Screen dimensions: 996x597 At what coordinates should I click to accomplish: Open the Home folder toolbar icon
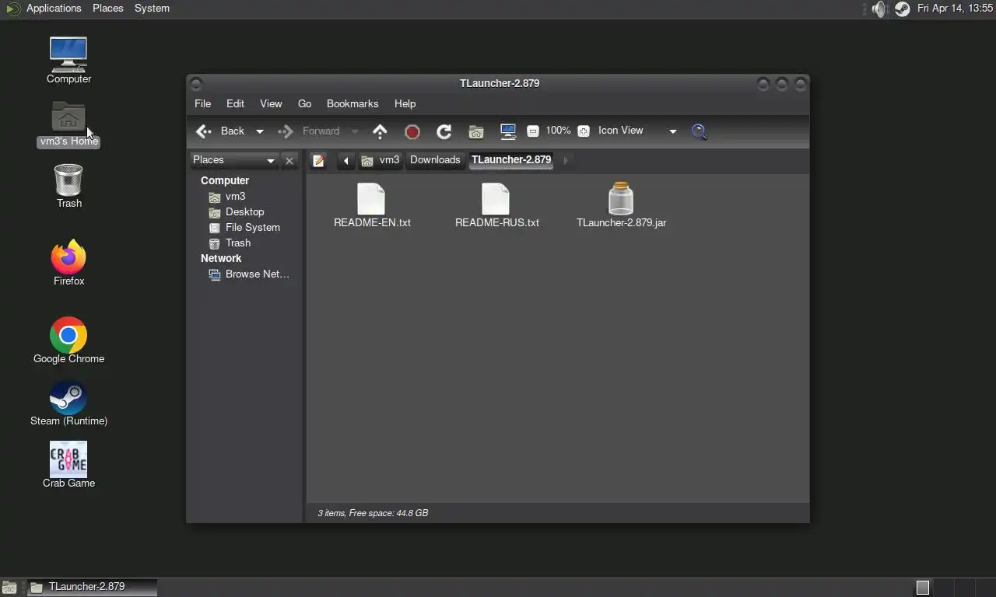pyautogui.click(x=476, y=131)
